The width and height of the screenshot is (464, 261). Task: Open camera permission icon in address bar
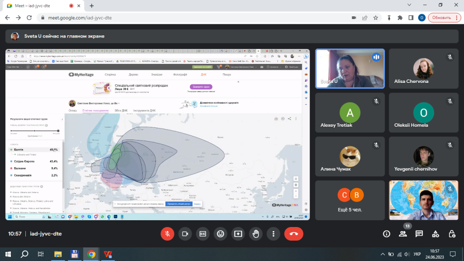click(x=354, y=18)
